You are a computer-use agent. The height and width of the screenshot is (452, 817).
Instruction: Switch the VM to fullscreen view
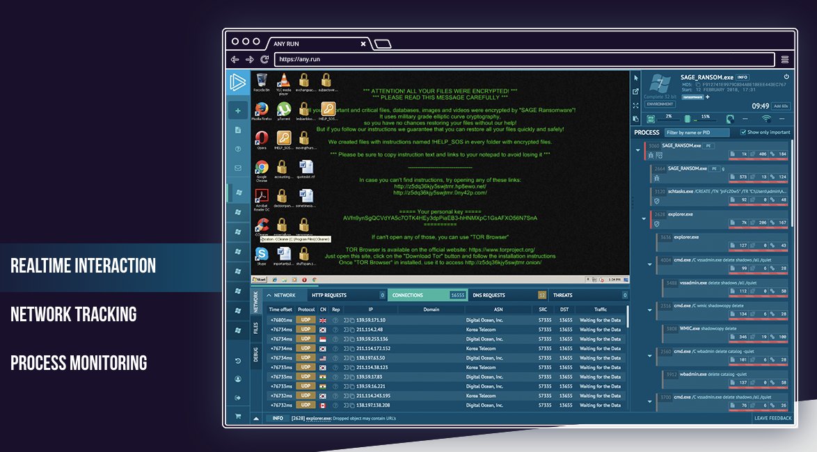pos(635,105)
